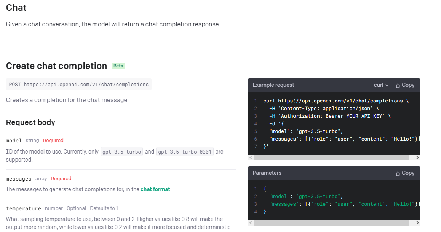The height and width of the screenshot is (232, 441).
Task: Click the Parameters panel title
Action: pos(267,173)
